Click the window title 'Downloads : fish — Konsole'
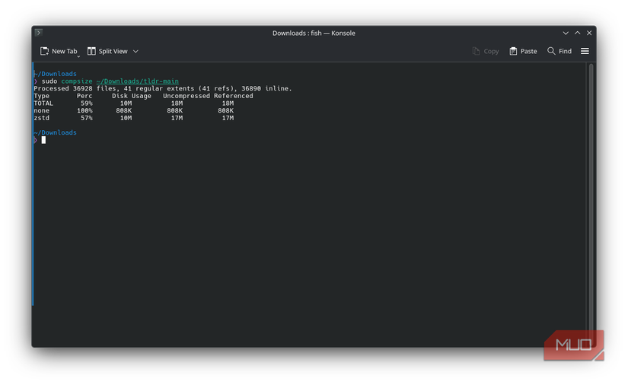Viewport: 628px width, 385px height. pyautogui.click(x=314, y=33)
